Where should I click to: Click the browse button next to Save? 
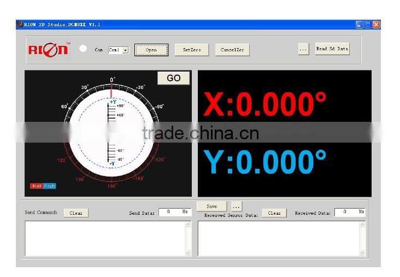pos(236,207)
